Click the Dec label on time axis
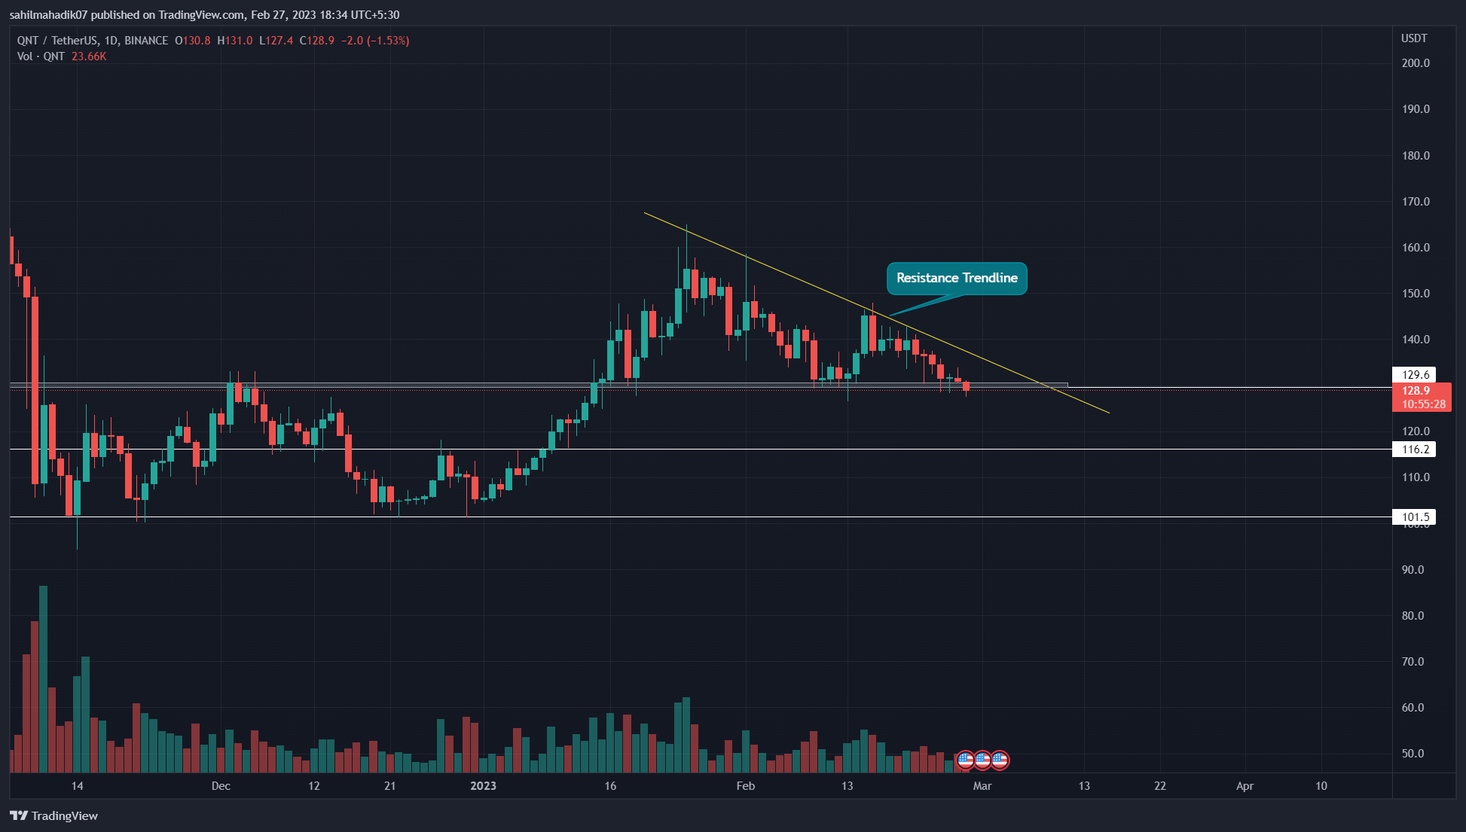The width and height of the screenshot is (1466, 832). click(x=221, y=786)
